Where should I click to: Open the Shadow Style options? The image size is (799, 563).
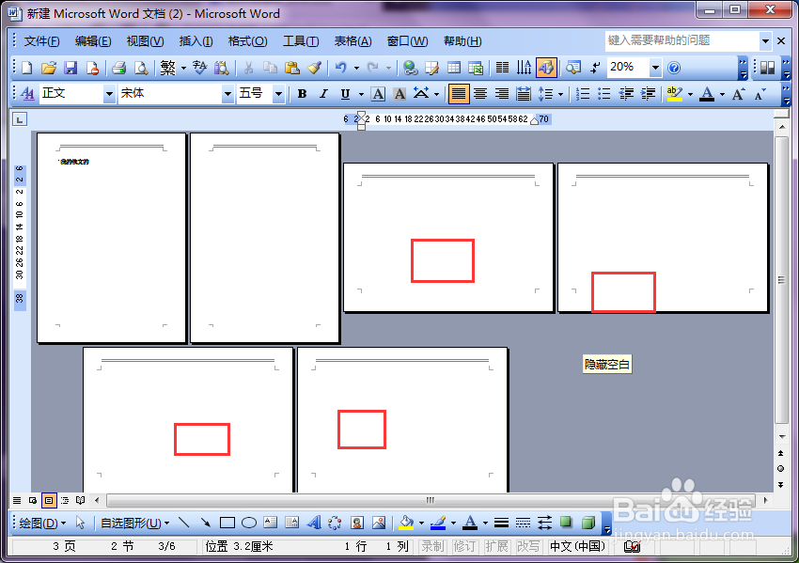coord(566,523)
